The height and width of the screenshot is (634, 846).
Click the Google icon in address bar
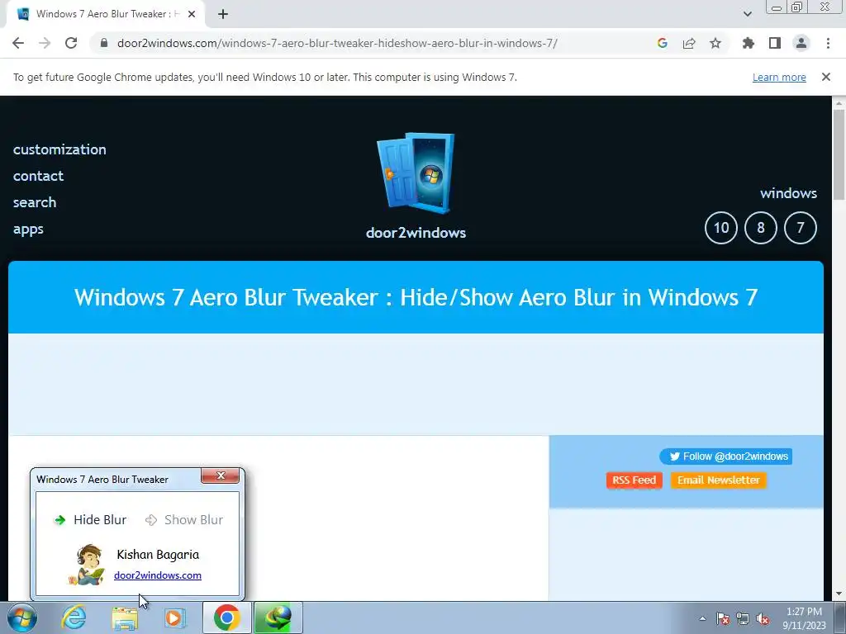(663, 43)
